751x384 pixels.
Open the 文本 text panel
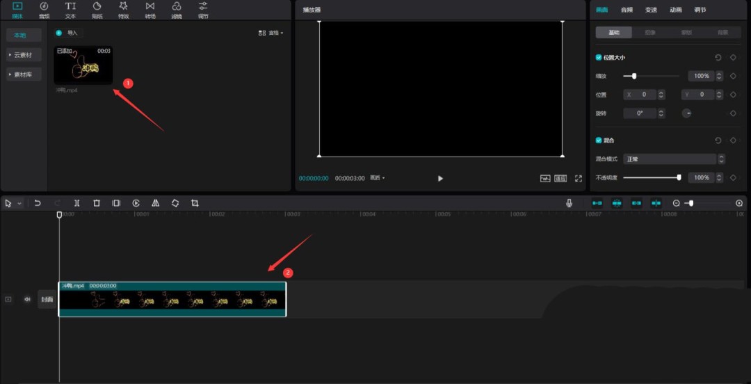70,10
